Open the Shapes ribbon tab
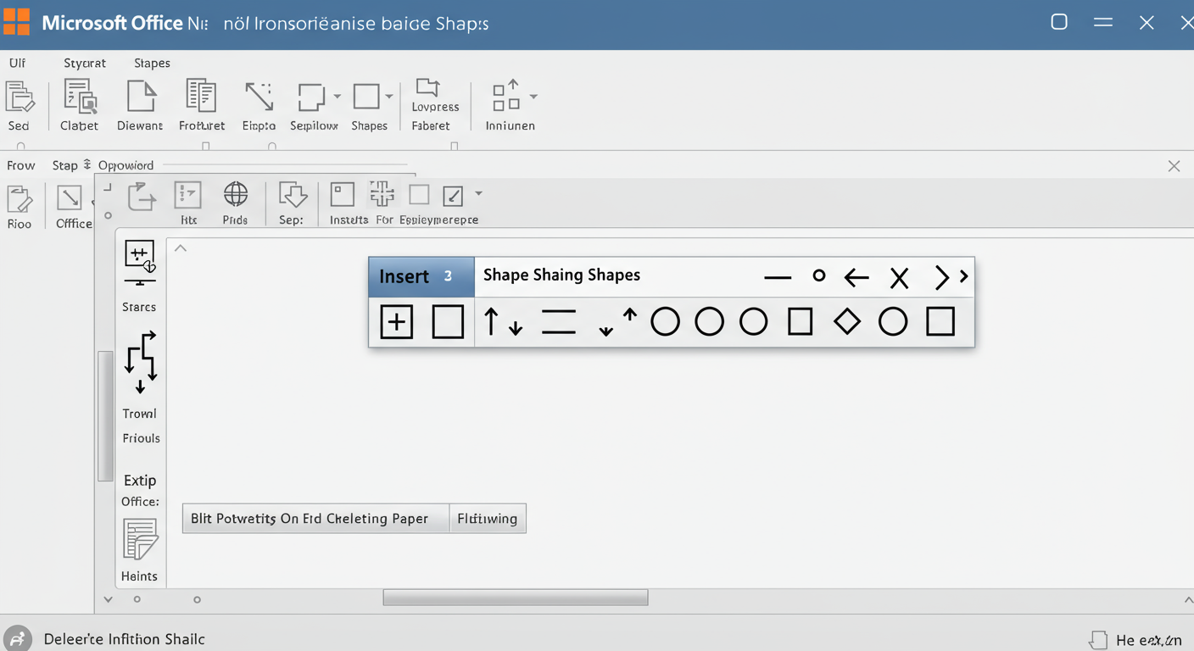 (152, 63)
